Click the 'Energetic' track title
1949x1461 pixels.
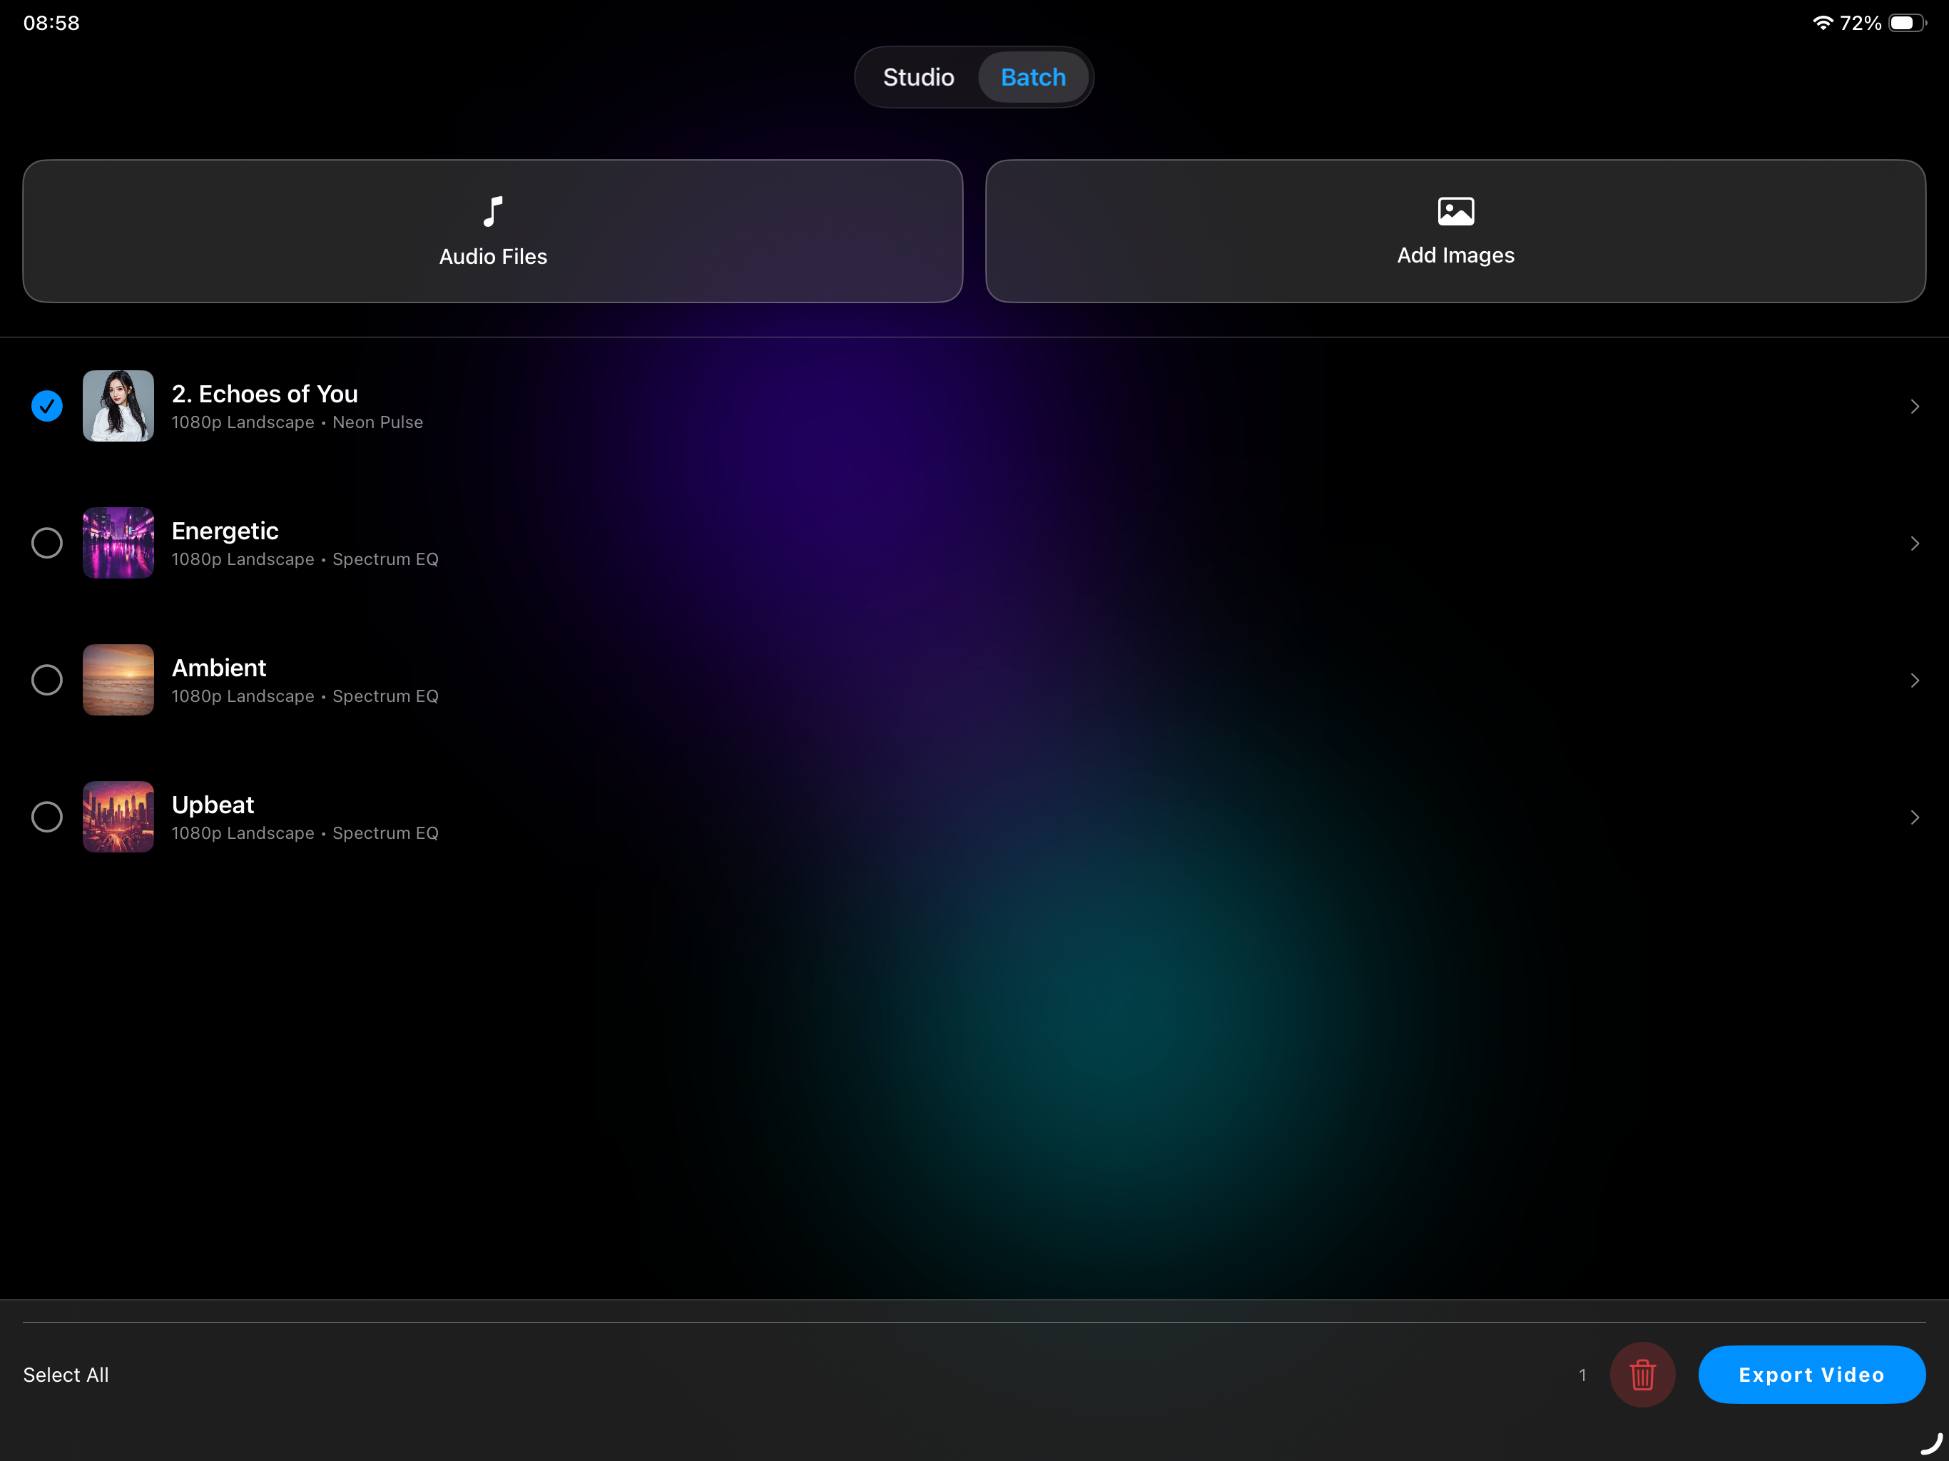225,531
